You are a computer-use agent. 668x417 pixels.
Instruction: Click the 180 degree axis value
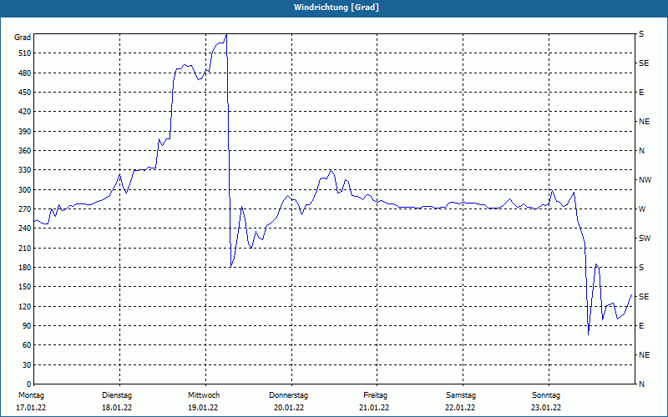[25, 268]
